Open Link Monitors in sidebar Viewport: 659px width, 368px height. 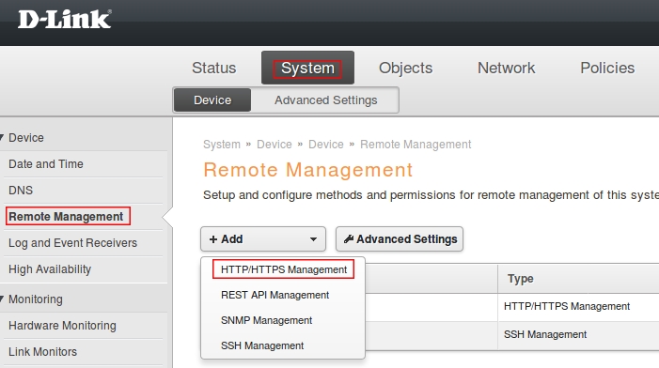[x=42, y=352]
